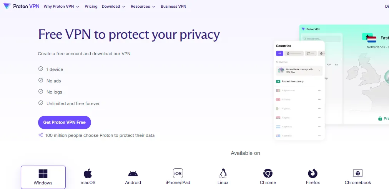The image size is (389, 189).
Task: Go to Business VPN
Action: pos(174,7)
